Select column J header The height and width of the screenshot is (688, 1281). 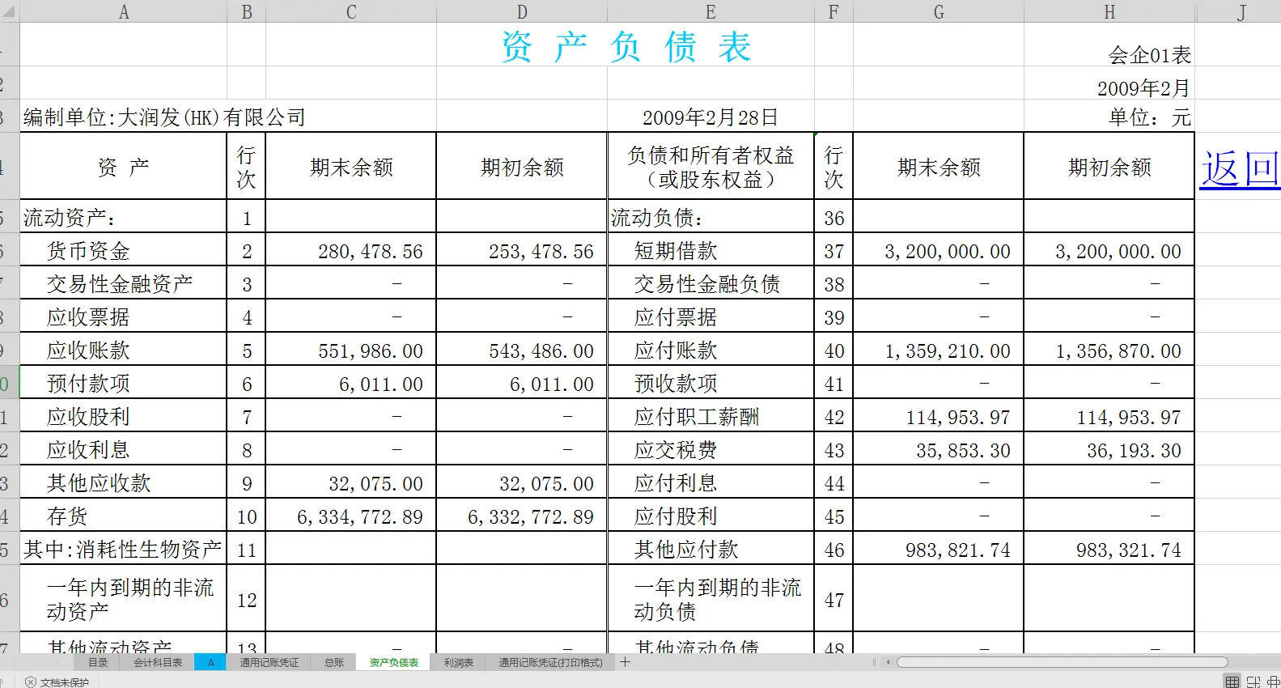tap(1241, 11)
